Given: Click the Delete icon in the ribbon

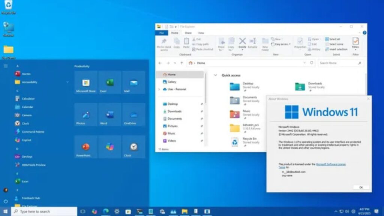Looking at the screenshot, I should coord(242,43).
